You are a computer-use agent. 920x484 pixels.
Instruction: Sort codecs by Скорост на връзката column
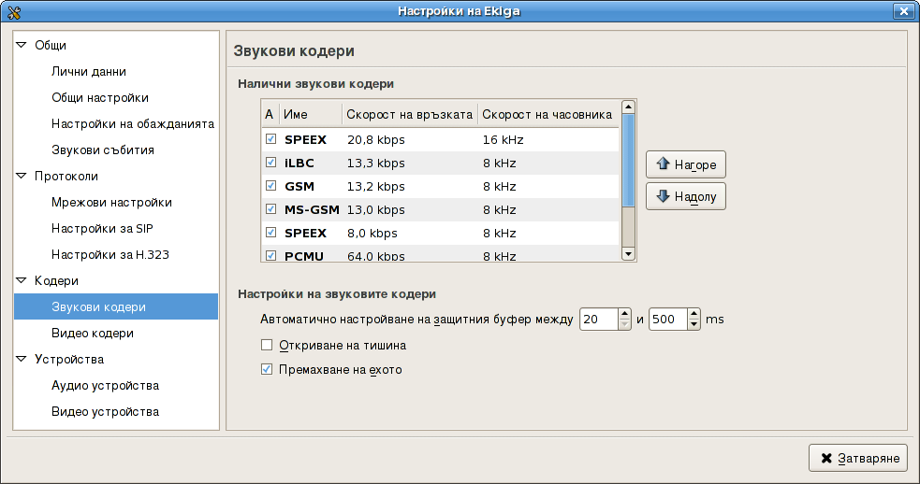(x=409, y=114)
